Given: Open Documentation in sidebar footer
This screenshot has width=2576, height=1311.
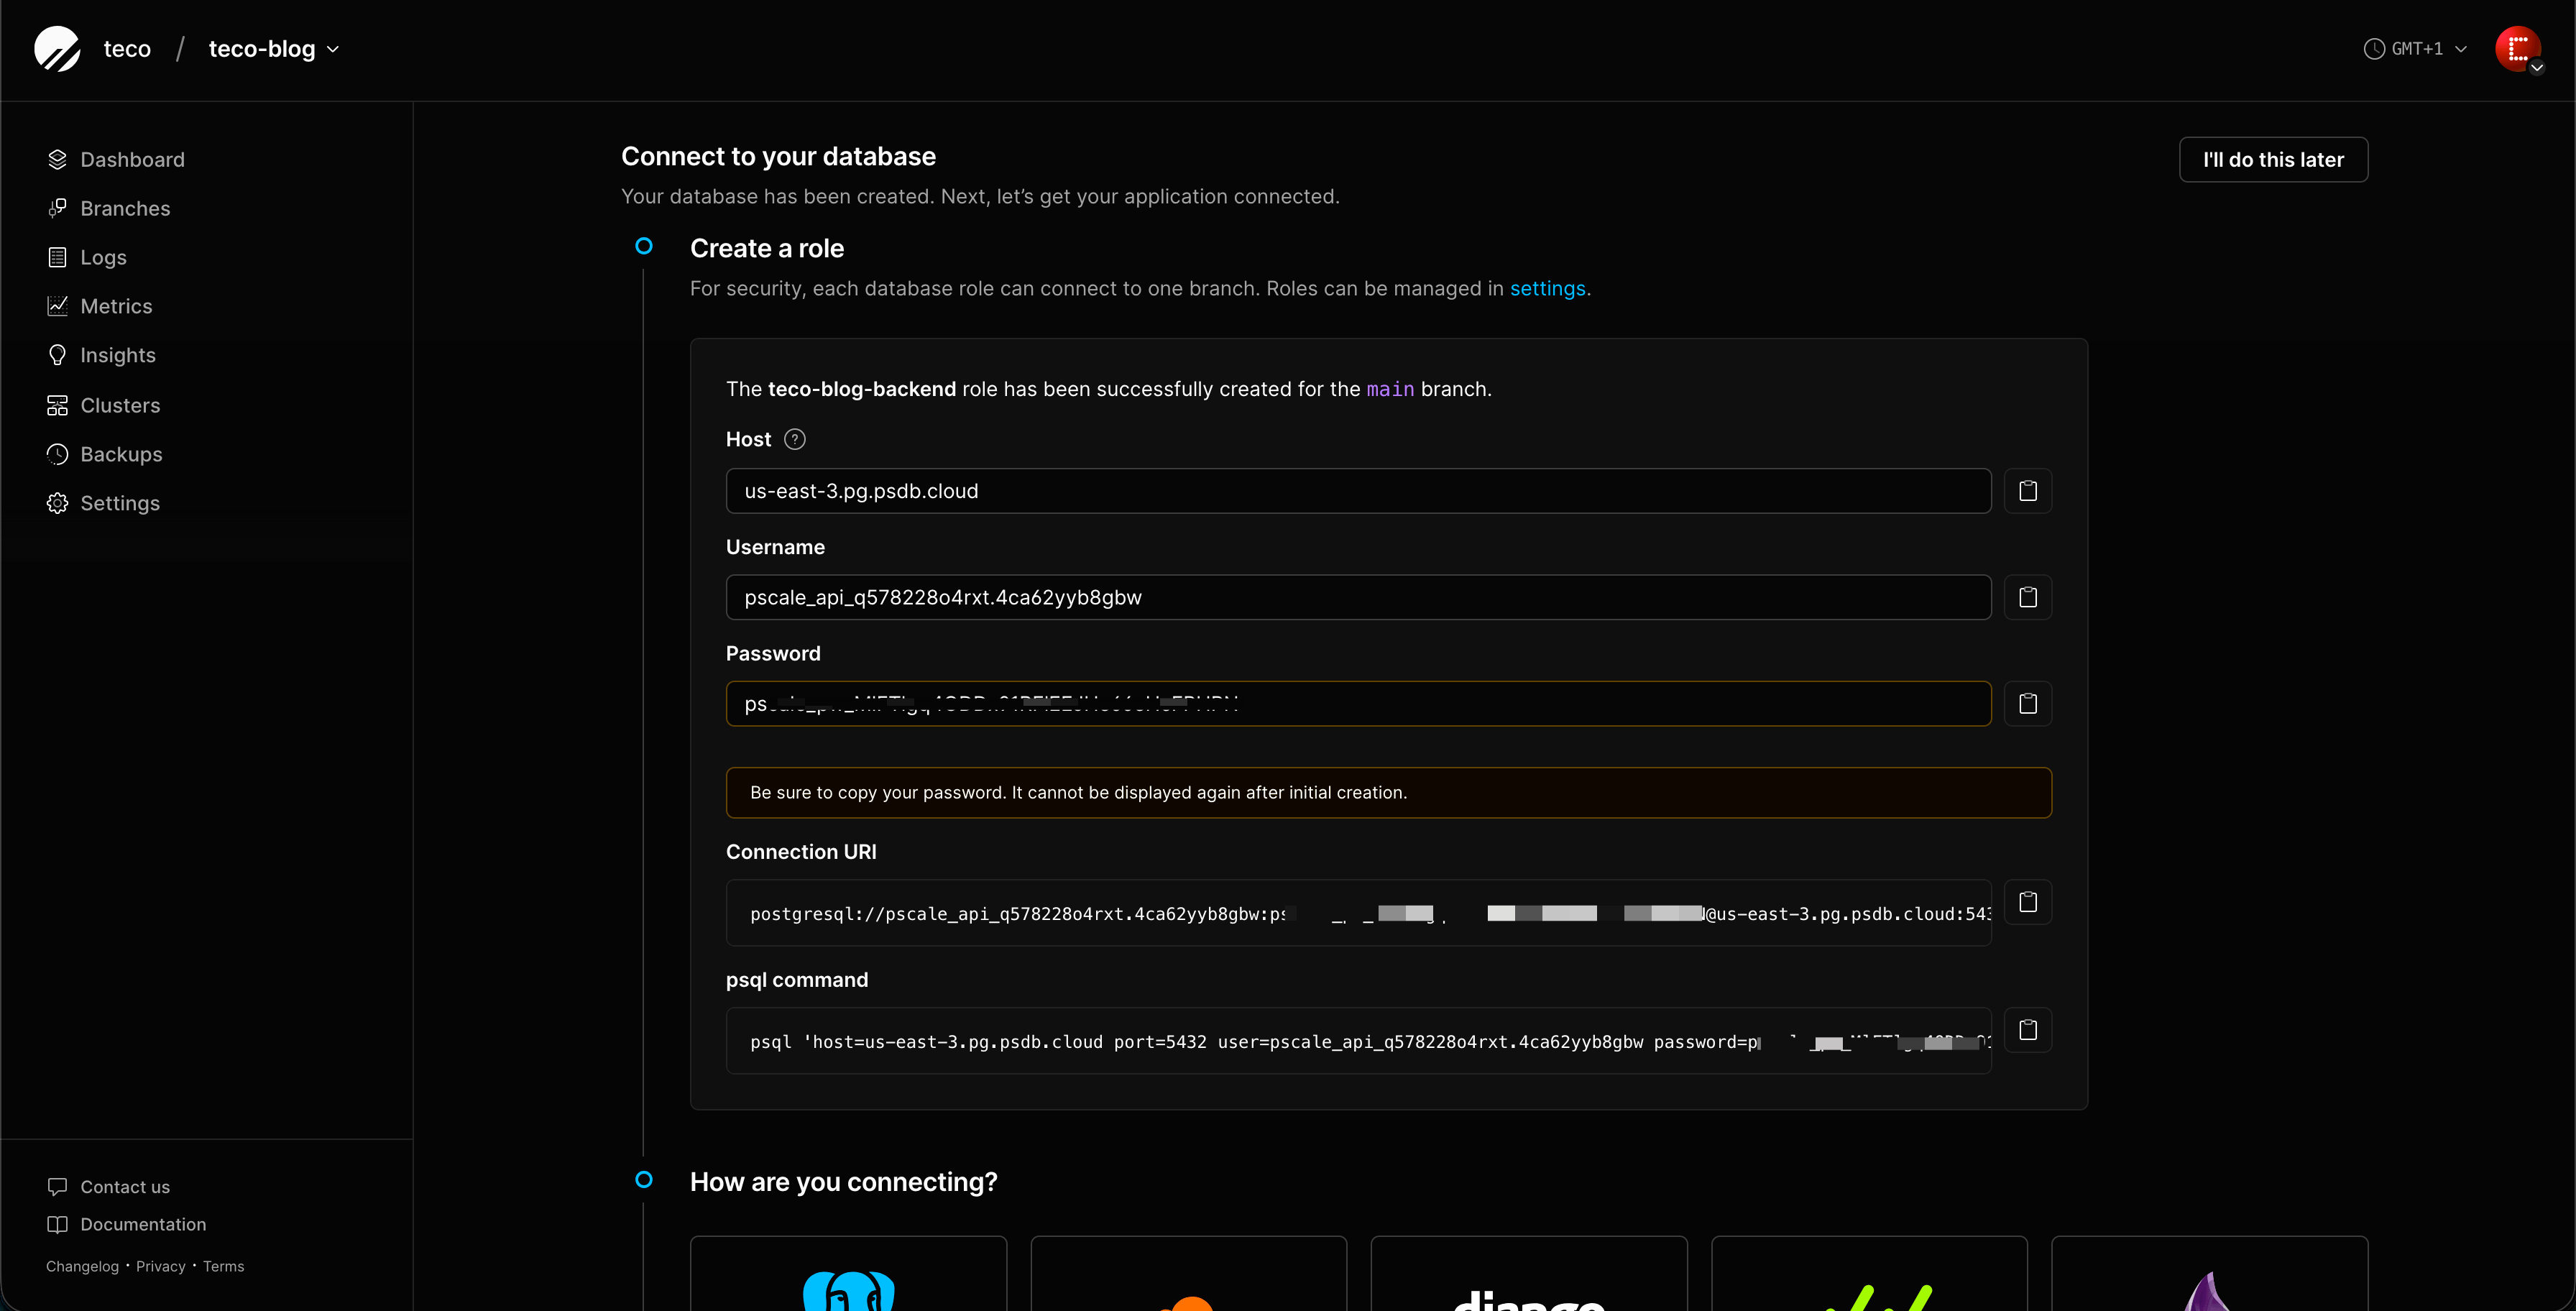Looking at the screenshot, I should [x=126, y=1225].
